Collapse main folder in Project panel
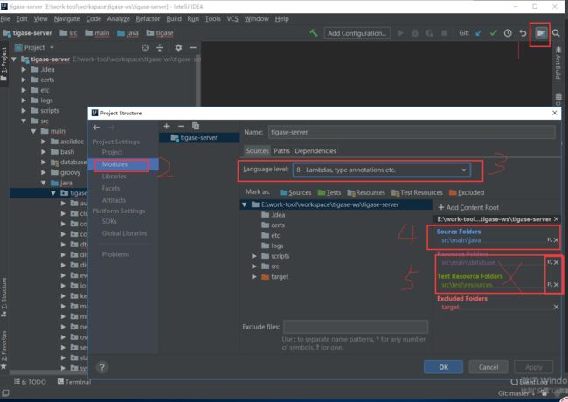 [34, 131]
